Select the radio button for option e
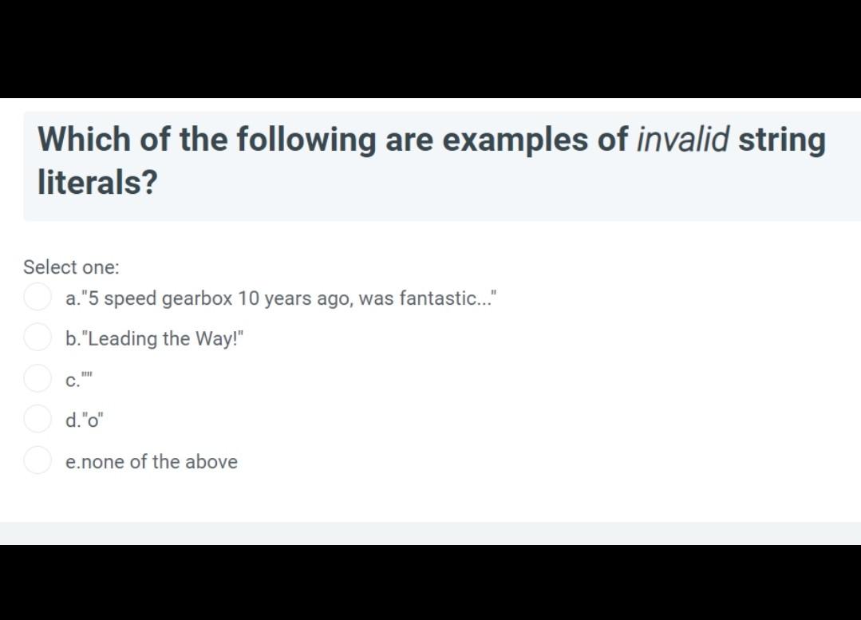Screen dimensions: 861x620 tap(38, 460)
